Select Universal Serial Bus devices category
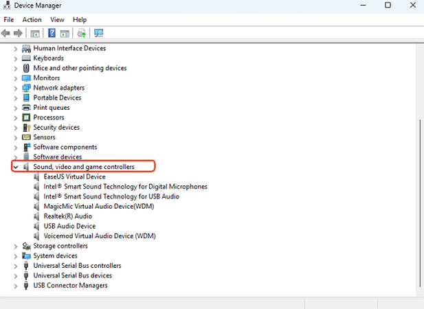 coord(72,275)
